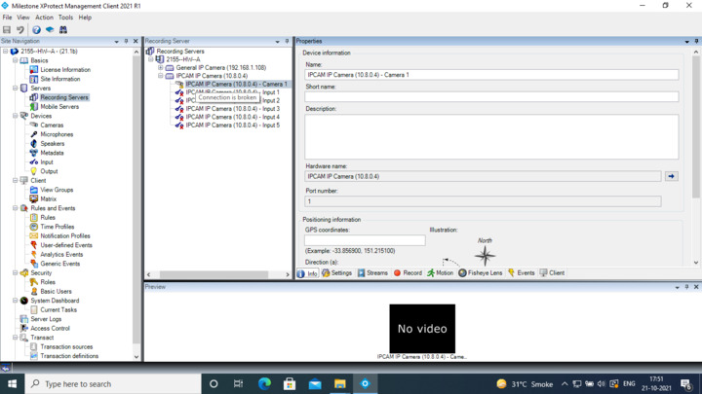The height and width of the screenshot is (394, 702).
Task: Collapse the Basics tree node
Action: [x=15, y=60]
